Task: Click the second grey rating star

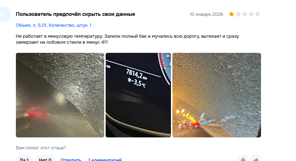Action: tap(238, 14)
